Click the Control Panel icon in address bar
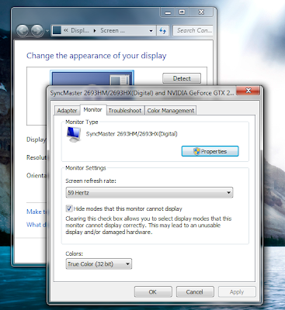The width and height of the screenshot is (285, 310). pyautogui.click(x=57, y=30)
